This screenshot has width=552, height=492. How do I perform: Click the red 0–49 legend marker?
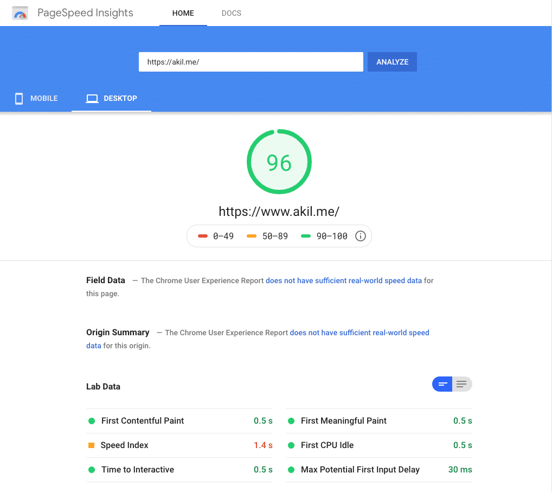[203, 236]
